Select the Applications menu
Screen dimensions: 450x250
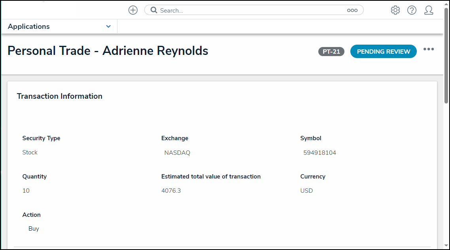28,26
